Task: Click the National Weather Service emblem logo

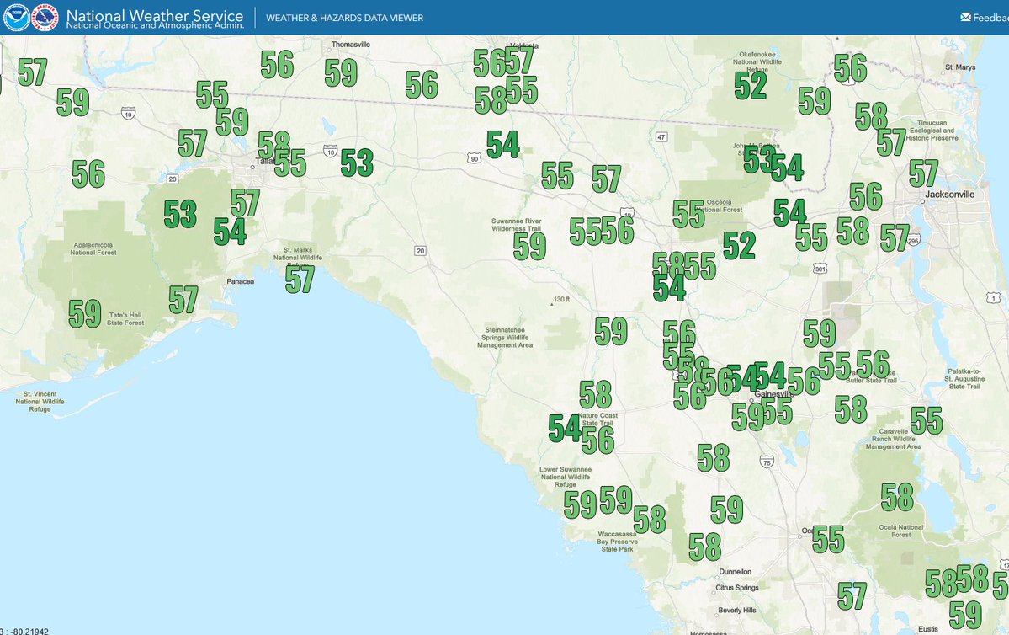Action: click(x=45, y=18)
